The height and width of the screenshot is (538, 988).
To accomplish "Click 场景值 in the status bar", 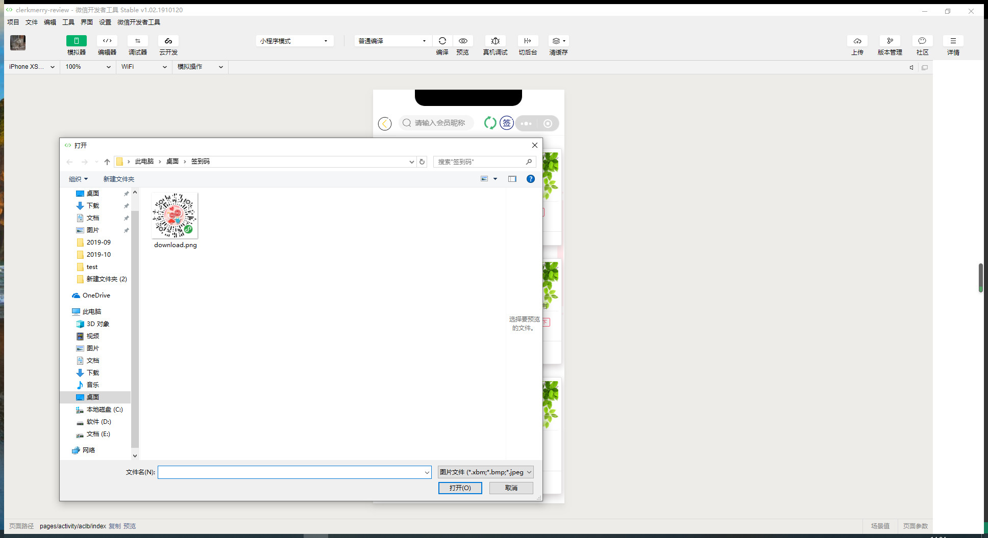I will point(880,526).
